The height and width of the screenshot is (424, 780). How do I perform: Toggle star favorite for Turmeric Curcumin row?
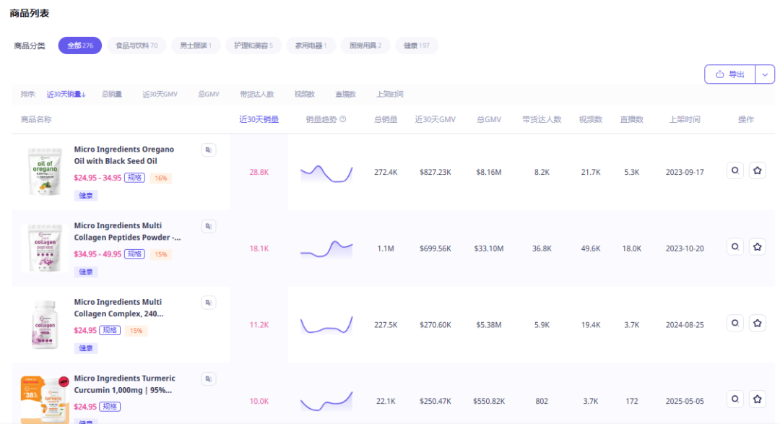coord(757,399)
